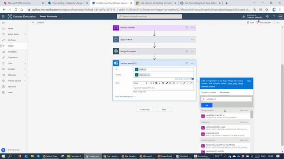This screenshot has width=284, height=159.
Task: Click Save in the top command bar
Action: 250,23
